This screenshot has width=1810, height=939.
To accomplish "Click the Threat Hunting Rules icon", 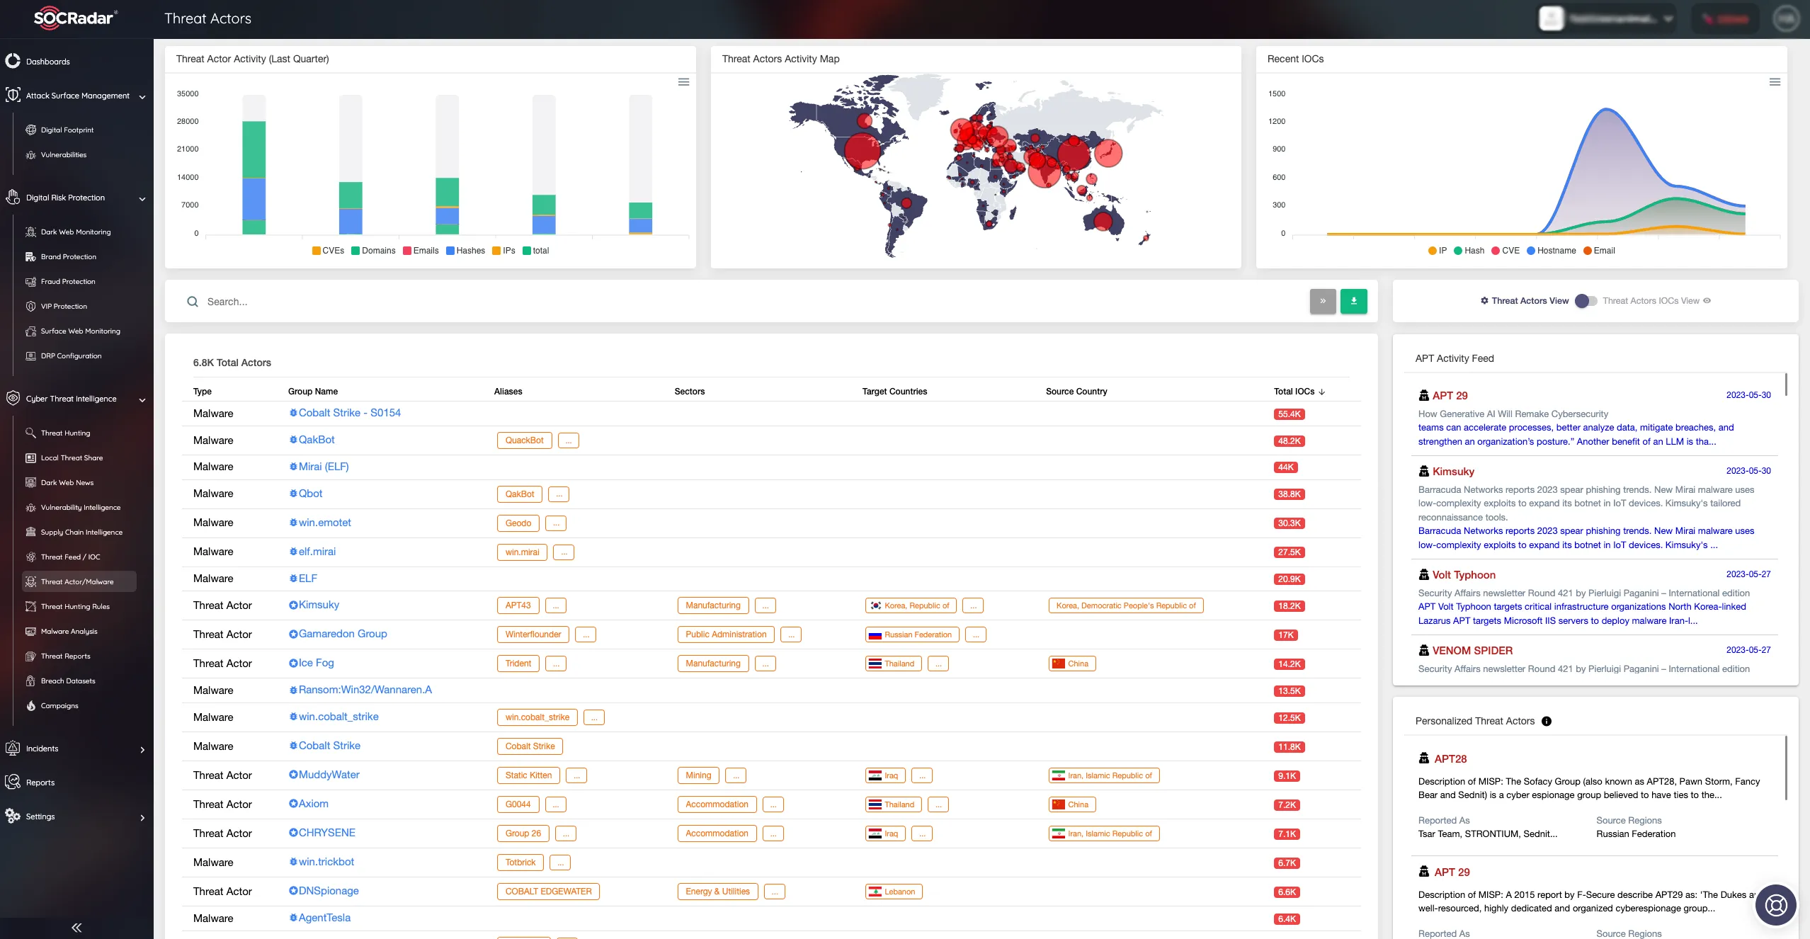I will pos(30,606).
